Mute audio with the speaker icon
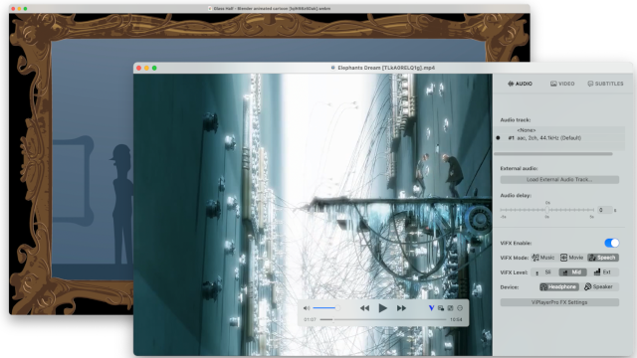The height and width of the screenshot is (358, 637). (x=307, y=308)
